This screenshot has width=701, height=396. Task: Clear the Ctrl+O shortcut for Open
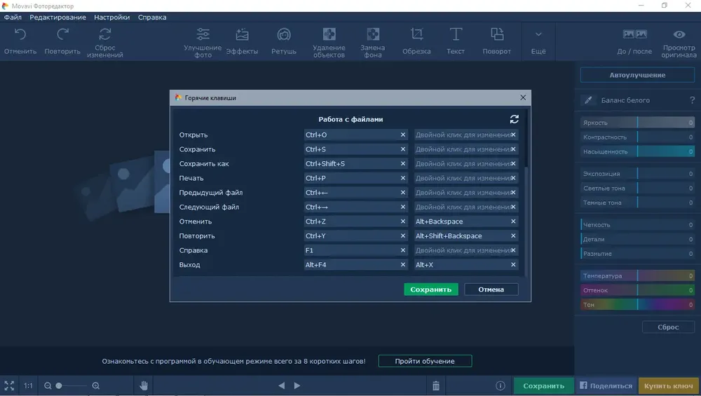[403, 135]
